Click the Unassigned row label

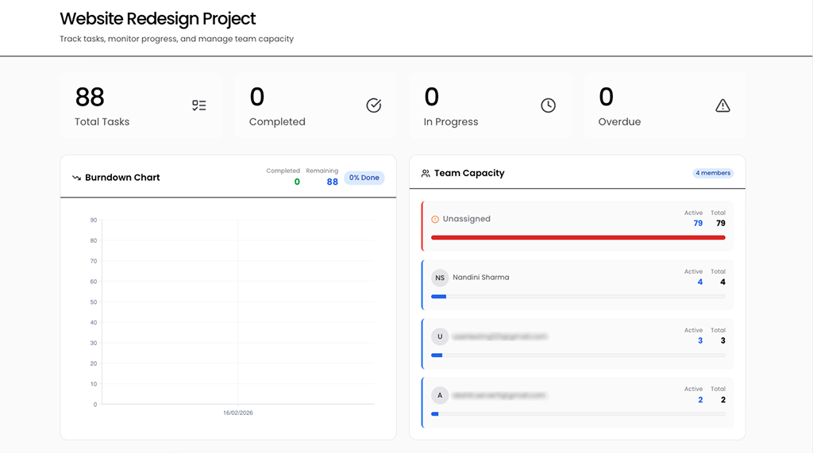point(466,219)
